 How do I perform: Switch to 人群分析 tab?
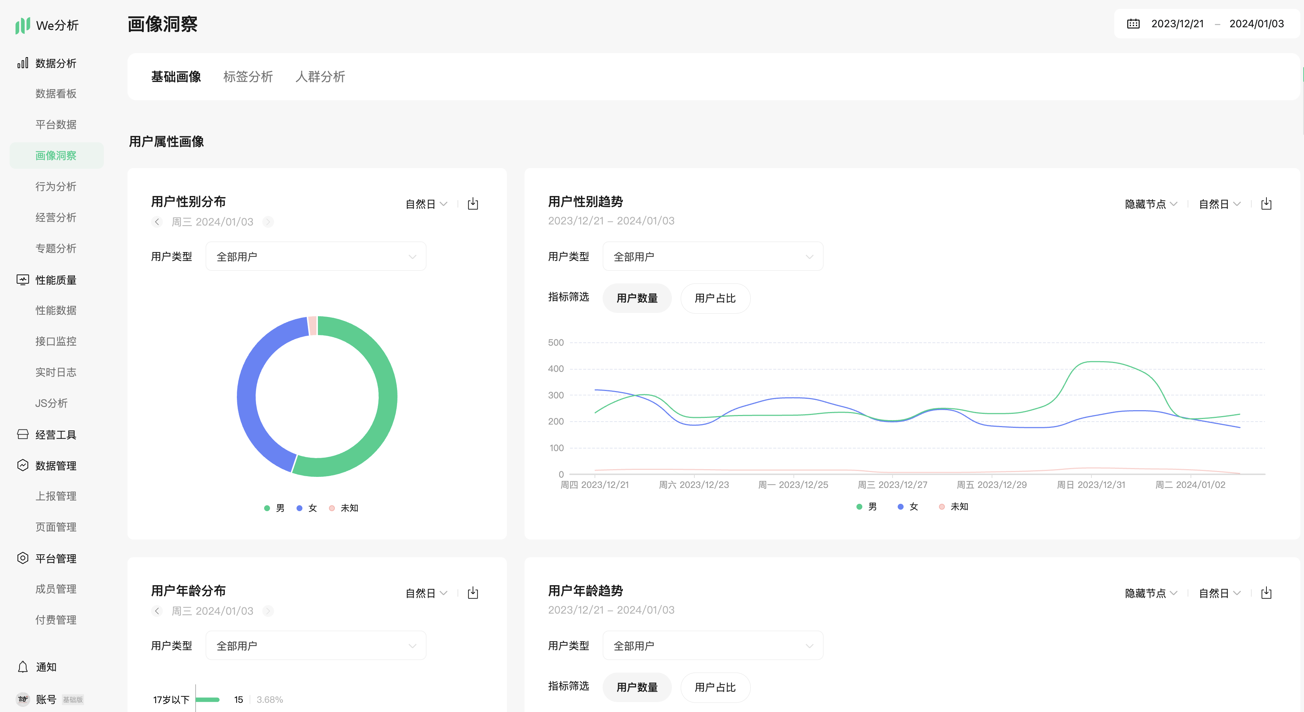(320, 76)
